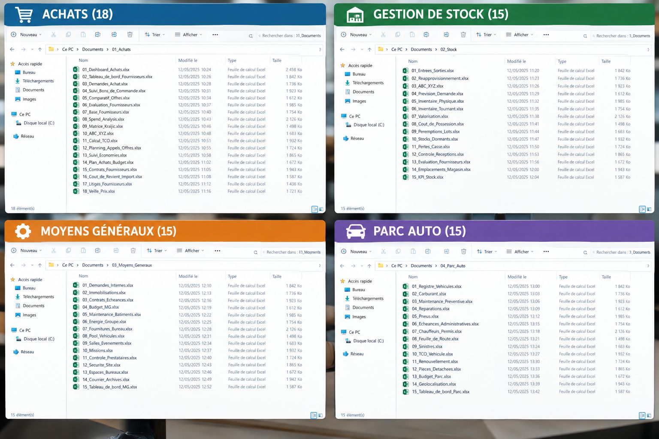Screen dimensions: 659x439
Task: Open the Trier dropdown in Gestion de Stock window
Action: coord(487,35)
